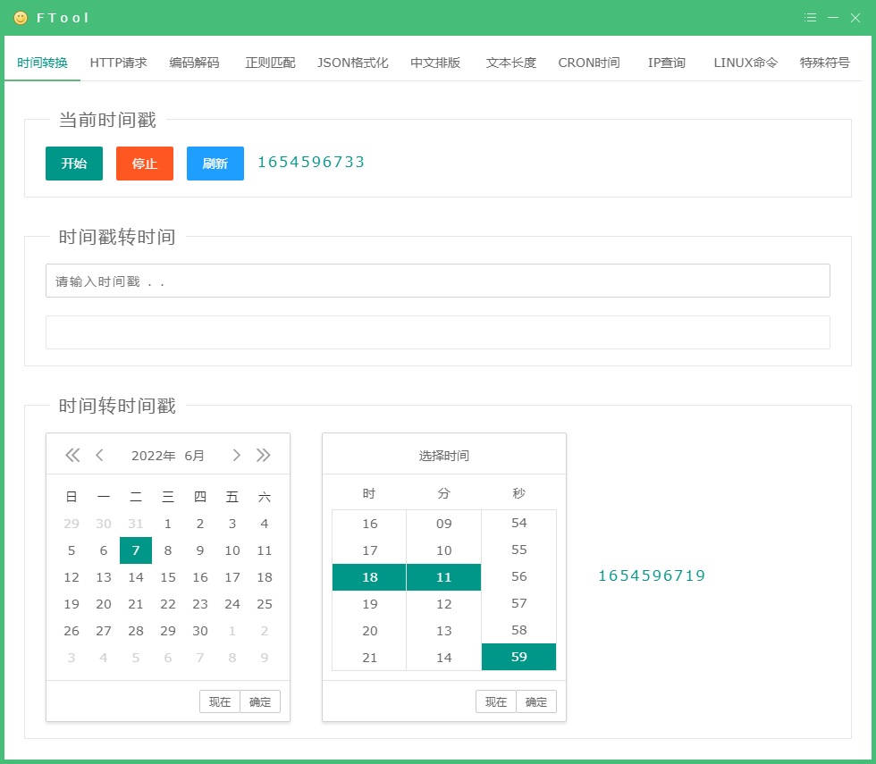Select hour 19 in the time picker

[x=368, y=604]
